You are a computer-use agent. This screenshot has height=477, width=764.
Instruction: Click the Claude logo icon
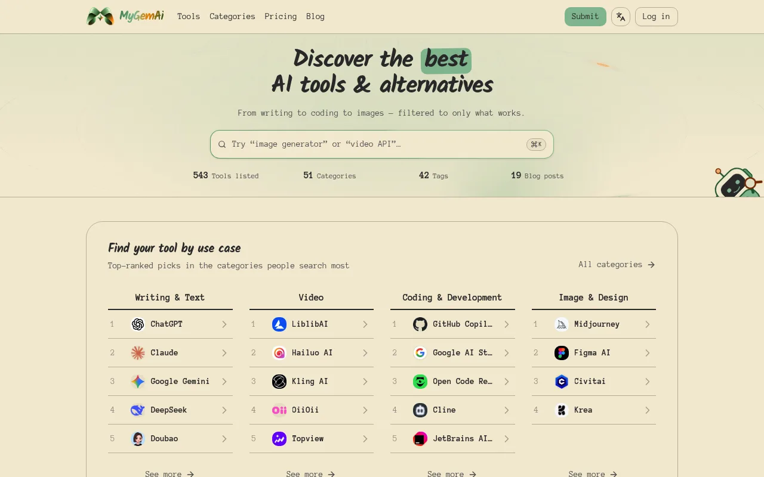coord(138,353)
